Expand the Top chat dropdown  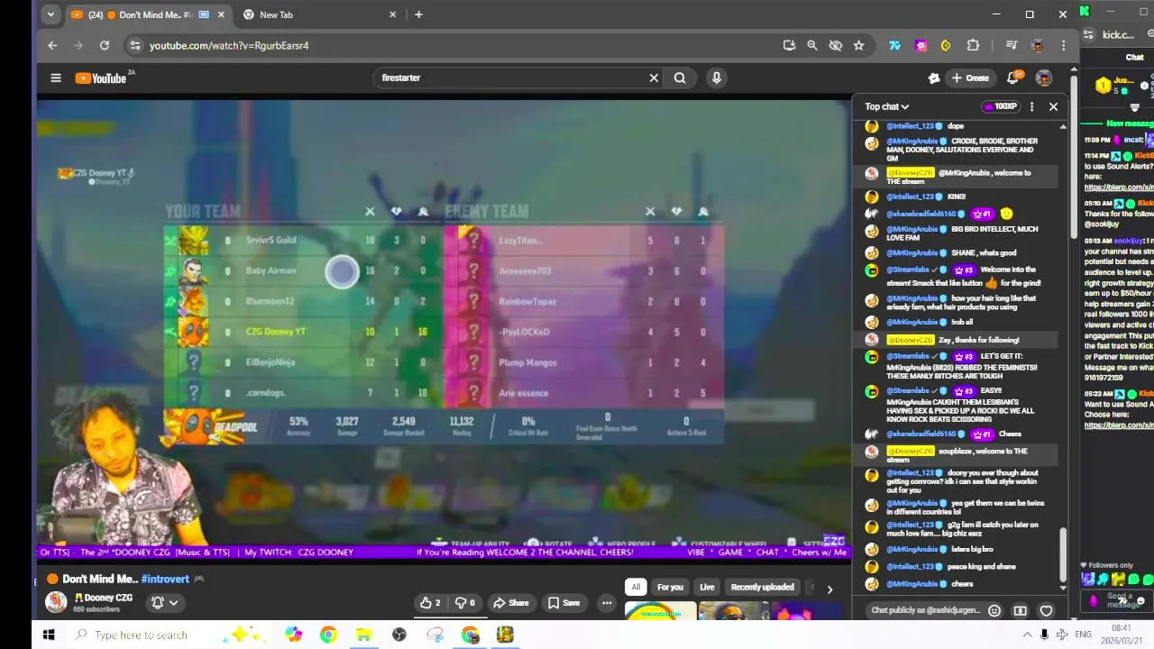887,106
